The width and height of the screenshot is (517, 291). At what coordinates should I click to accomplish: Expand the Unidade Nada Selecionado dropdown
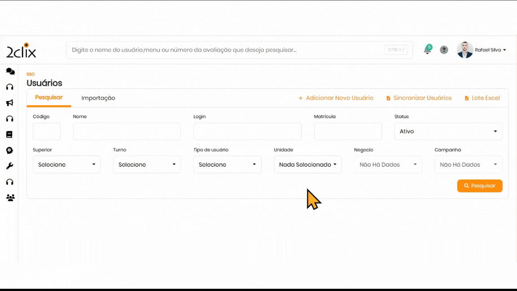click(x=307, y=165)
